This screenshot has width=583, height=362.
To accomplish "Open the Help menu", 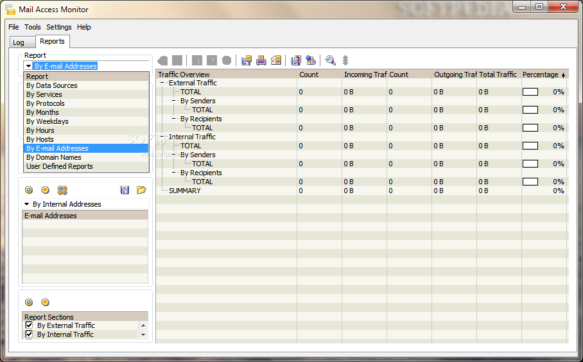I will click(83, 27).
